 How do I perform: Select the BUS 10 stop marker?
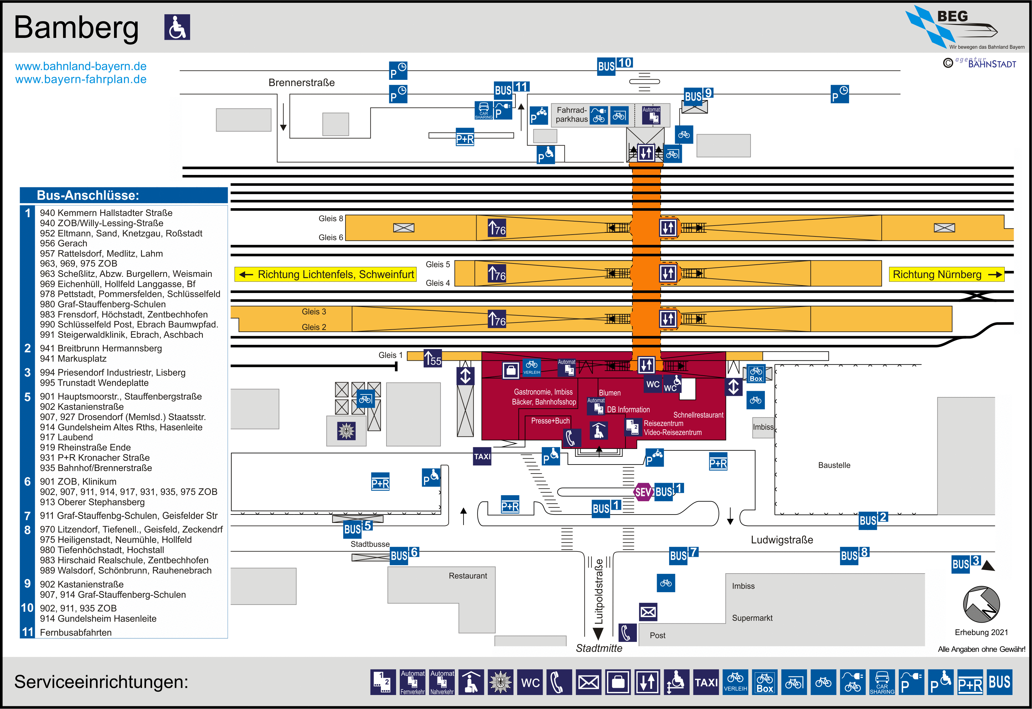coord(615,66)
